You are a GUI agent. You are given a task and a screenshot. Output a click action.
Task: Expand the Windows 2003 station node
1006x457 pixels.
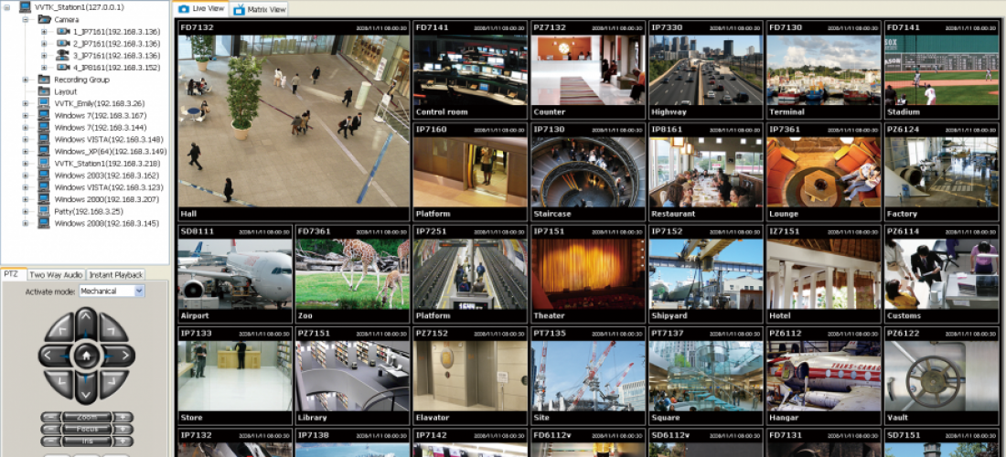(x=26, y=175)
